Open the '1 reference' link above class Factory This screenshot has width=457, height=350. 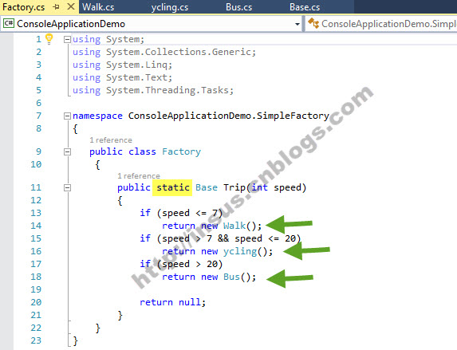[111, 140]
